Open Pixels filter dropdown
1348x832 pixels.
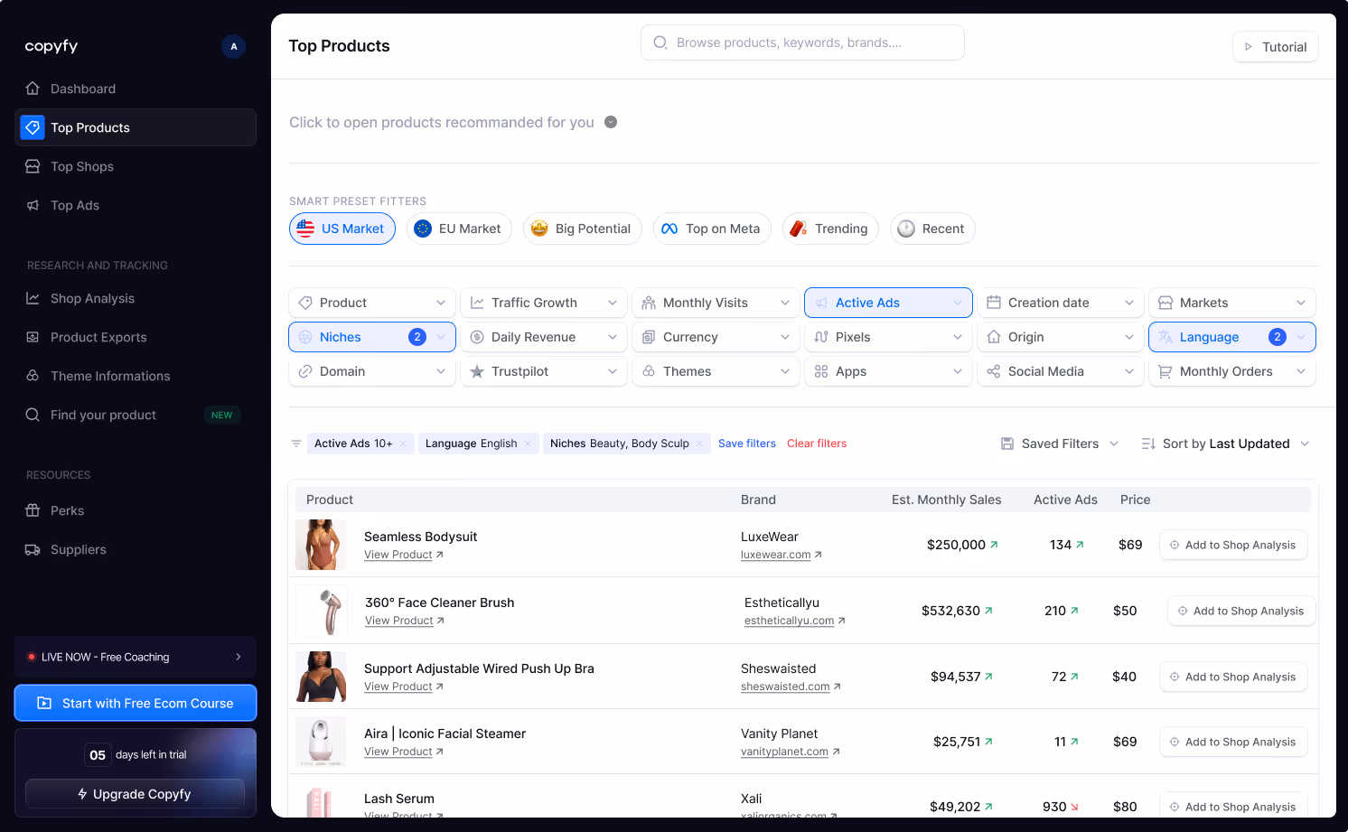tap(888, 337)
